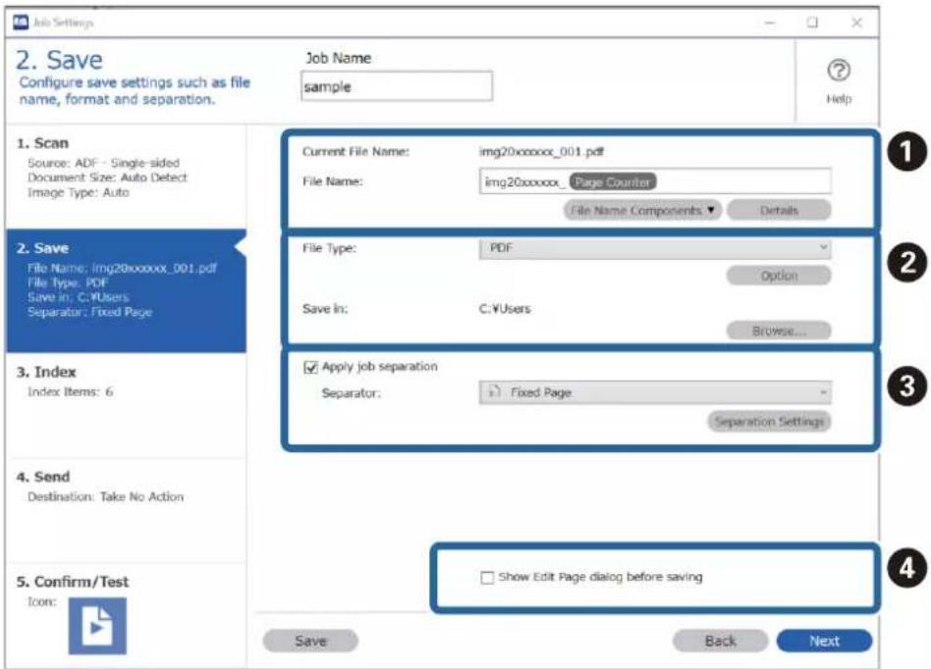The width and height of the screenshot is (931, 669).
Task: Open the 5. Confirm/Test step
Action: 125,614
